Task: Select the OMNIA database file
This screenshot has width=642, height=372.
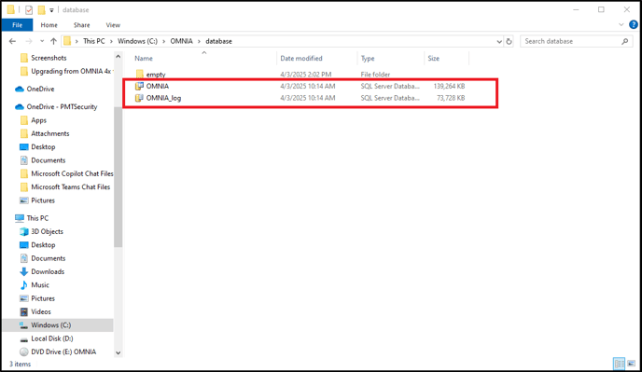Action: 158,87
